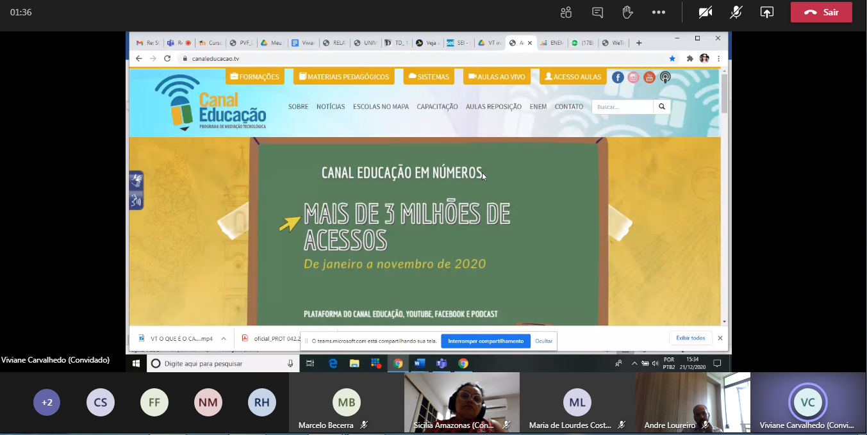This screenshot has width=867, height=435.
Task: Bookmark the page with the star icon
Action: tap(672, 58)
